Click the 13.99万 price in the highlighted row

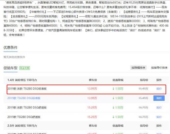coord(92,89)
